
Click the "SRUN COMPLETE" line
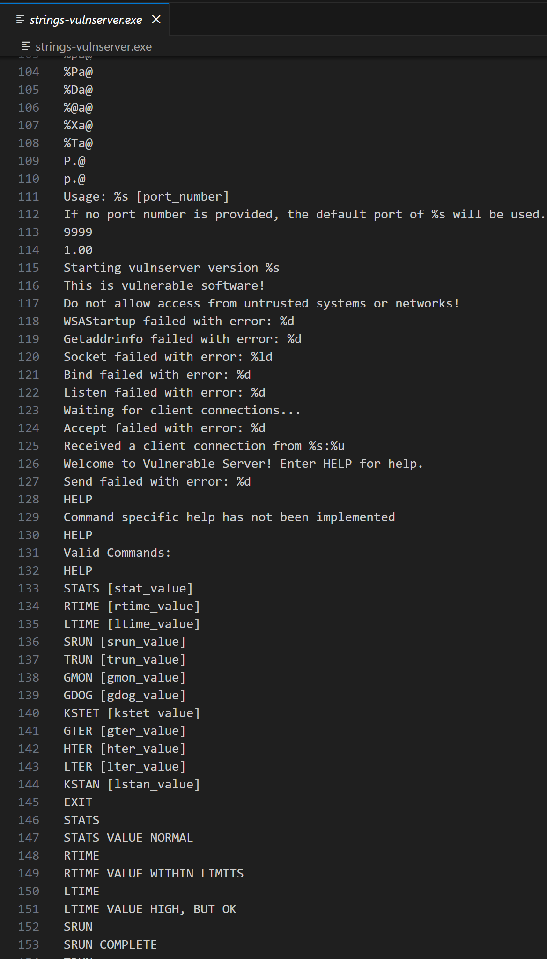[x=110, y=944]
